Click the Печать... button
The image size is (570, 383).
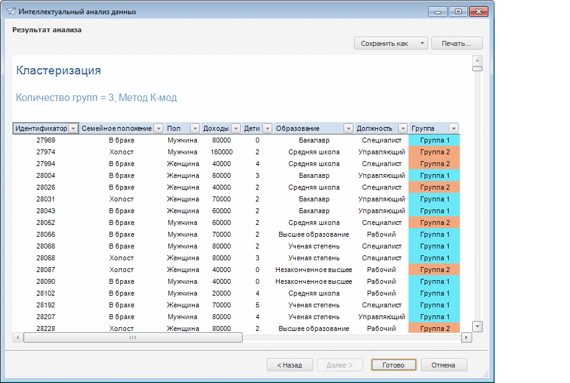pos(457,43)
